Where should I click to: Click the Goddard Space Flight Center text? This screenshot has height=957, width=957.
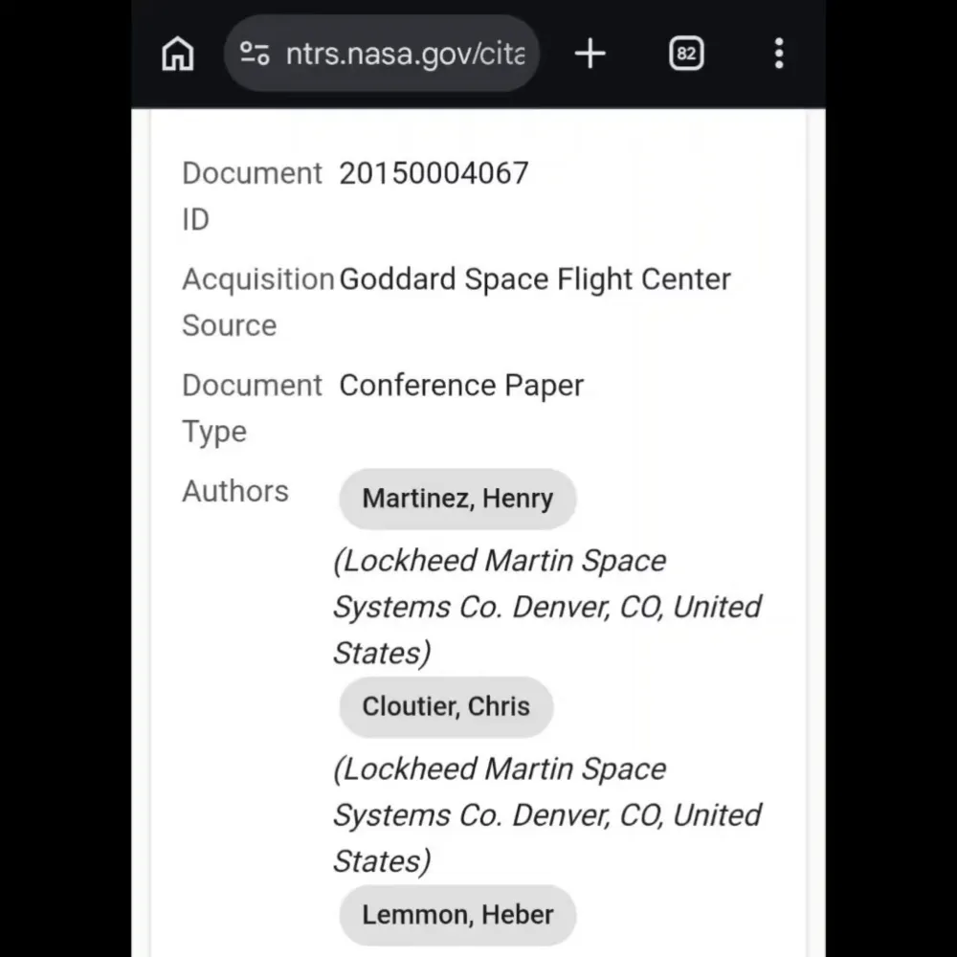(x=535, y=279)
